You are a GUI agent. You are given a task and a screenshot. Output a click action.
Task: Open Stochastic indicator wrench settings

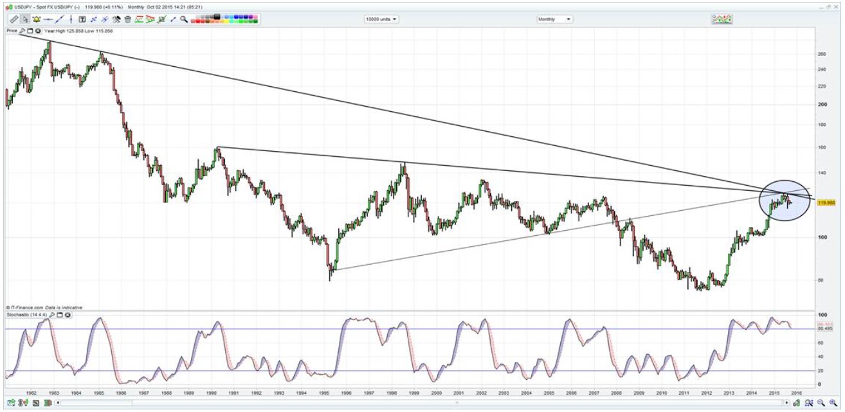[x=52, y=315]
